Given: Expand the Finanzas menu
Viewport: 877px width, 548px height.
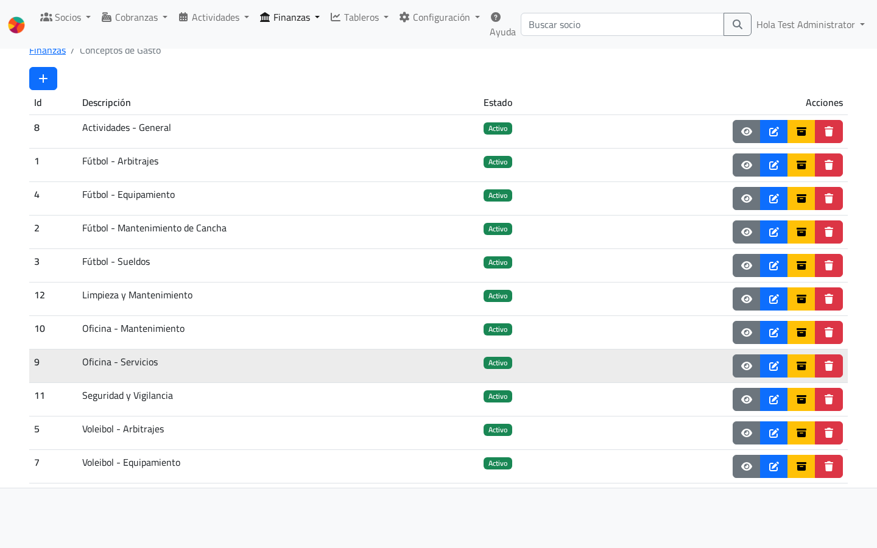Looking at the screenshot, I should tap(289, 17).
